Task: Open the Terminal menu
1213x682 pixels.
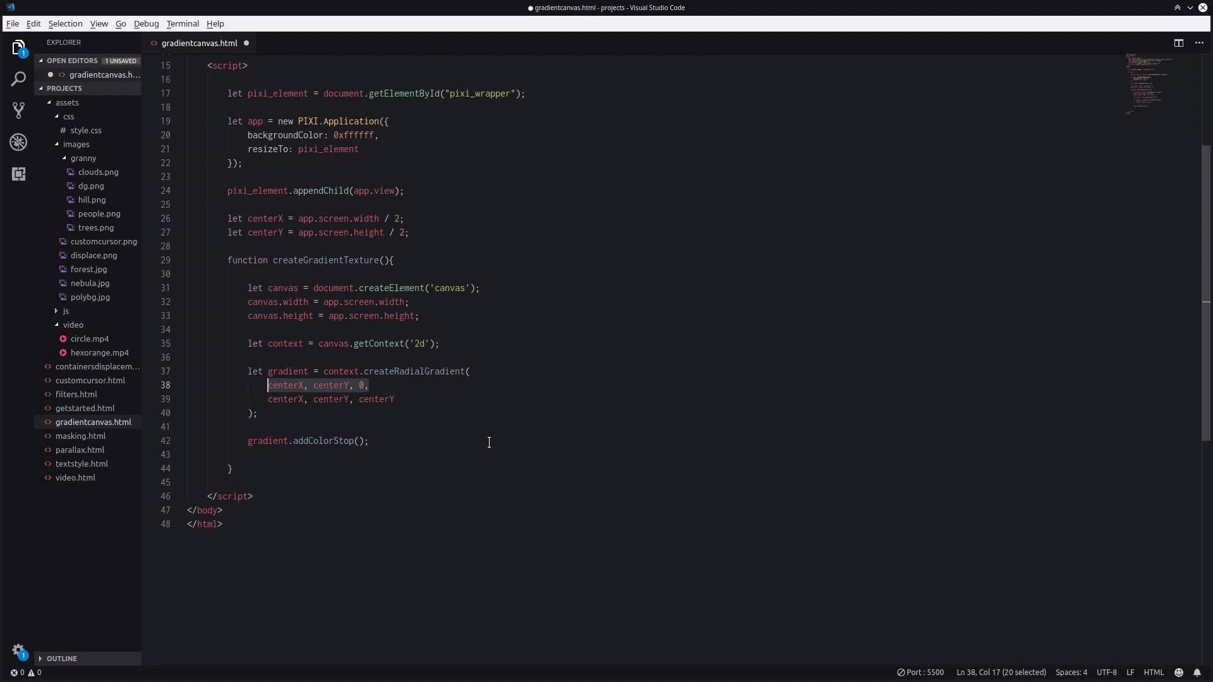Action: [183, 23]
